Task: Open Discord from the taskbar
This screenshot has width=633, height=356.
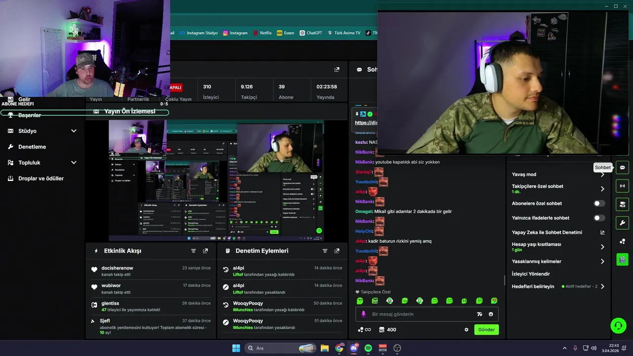Action: click(x=354, y=348)
